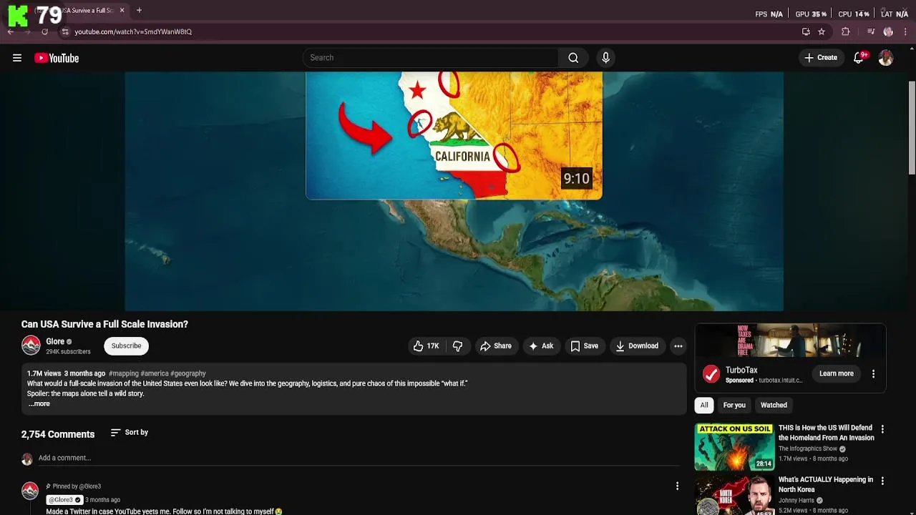The height and width of the screenshot is (515, 916).
Task: Click the #mapping hashtag
Action: point(123,373)
